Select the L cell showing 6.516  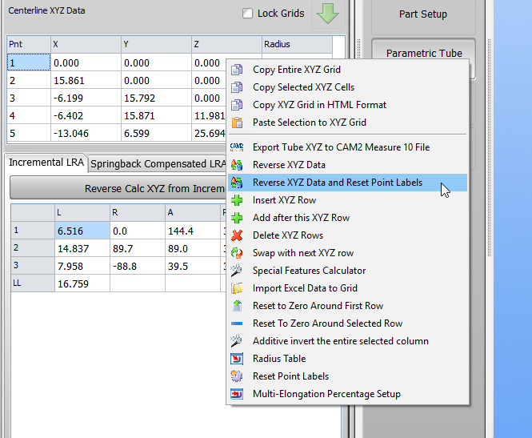pyautogui.click(x=82, y=231)
